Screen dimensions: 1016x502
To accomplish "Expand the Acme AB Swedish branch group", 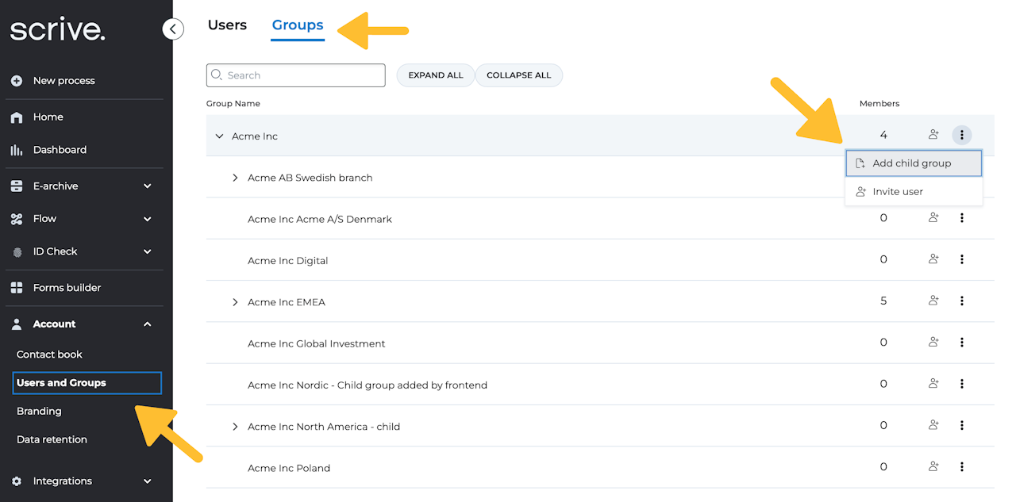I will pos(235,178).
